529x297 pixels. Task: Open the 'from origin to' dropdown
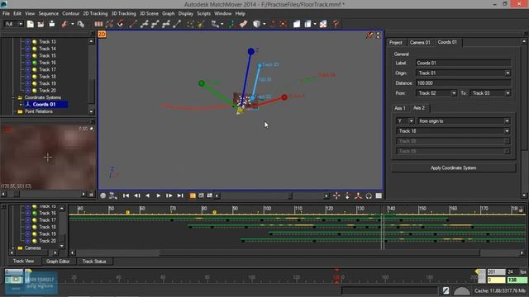point(507,121)
